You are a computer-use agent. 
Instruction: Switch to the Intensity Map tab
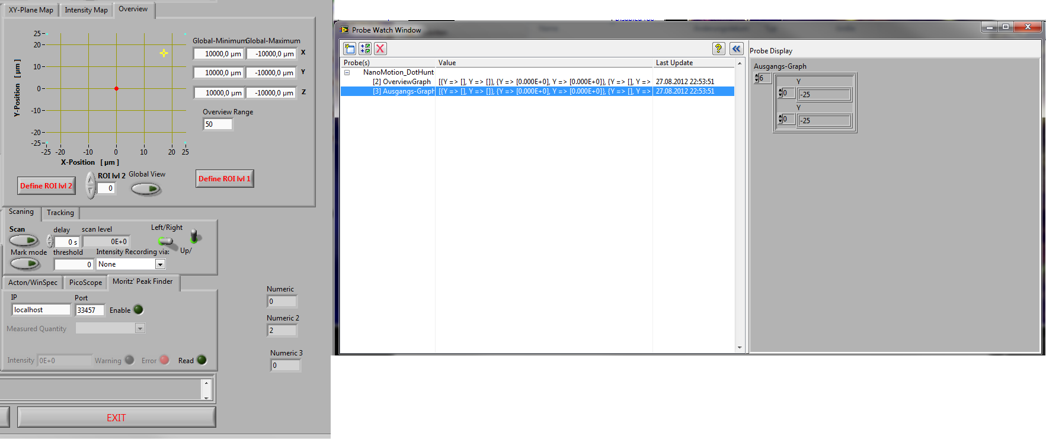pyautogui.click(x=86, y=10)
